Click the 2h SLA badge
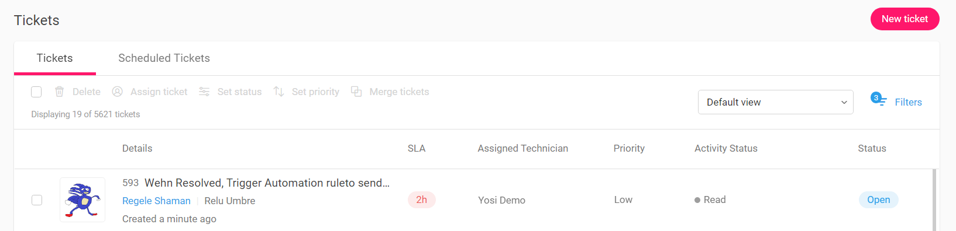 422,199
